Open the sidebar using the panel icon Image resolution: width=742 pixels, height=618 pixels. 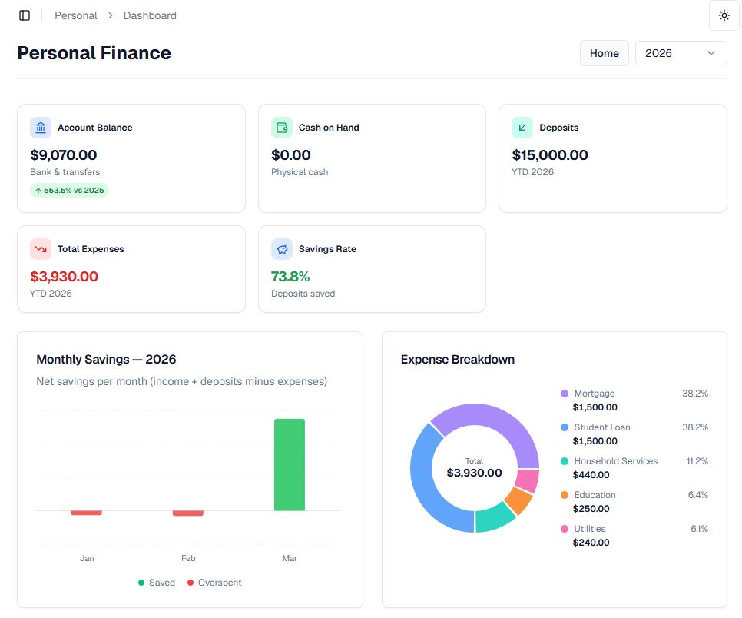click(24, 15)
